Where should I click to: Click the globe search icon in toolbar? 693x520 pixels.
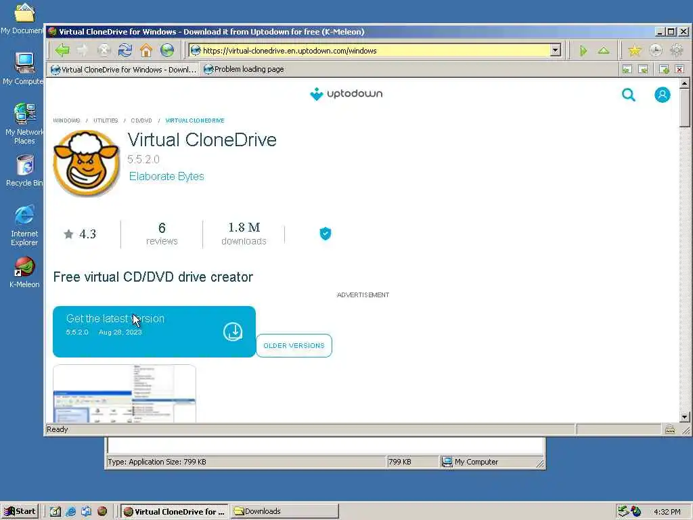pos(167,50)
